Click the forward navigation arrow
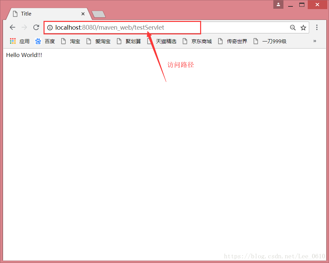Viewport: 329px width, 263px height. [x=24, y=27]
